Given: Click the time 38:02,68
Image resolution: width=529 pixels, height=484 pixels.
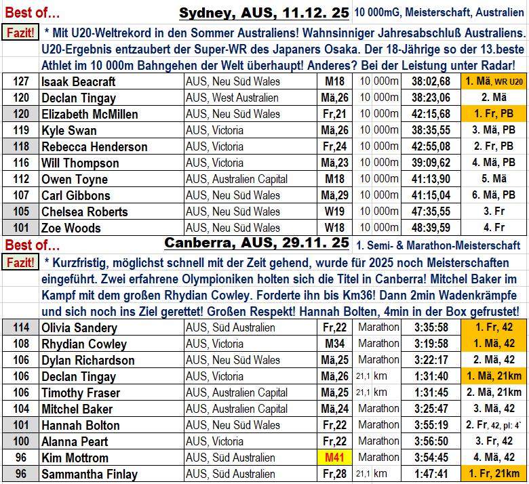Looking at the screenshot, I should point(431,81).
